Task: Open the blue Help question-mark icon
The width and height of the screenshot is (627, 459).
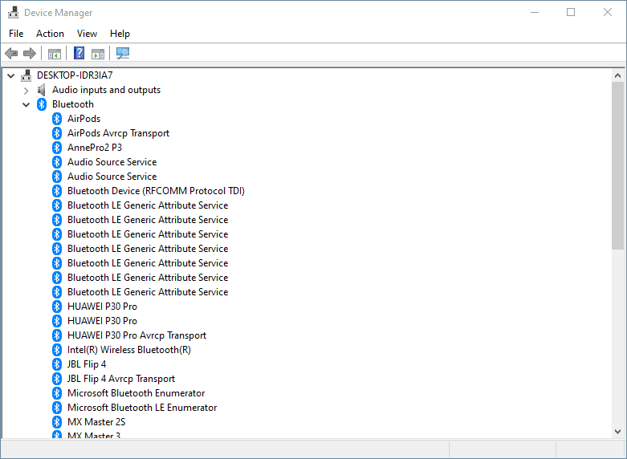Action: (x=79, y=53)
